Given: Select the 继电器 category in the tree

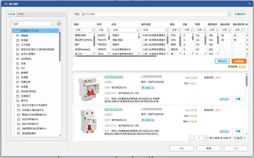Looking at the screenshot, I should coord(24,40).
